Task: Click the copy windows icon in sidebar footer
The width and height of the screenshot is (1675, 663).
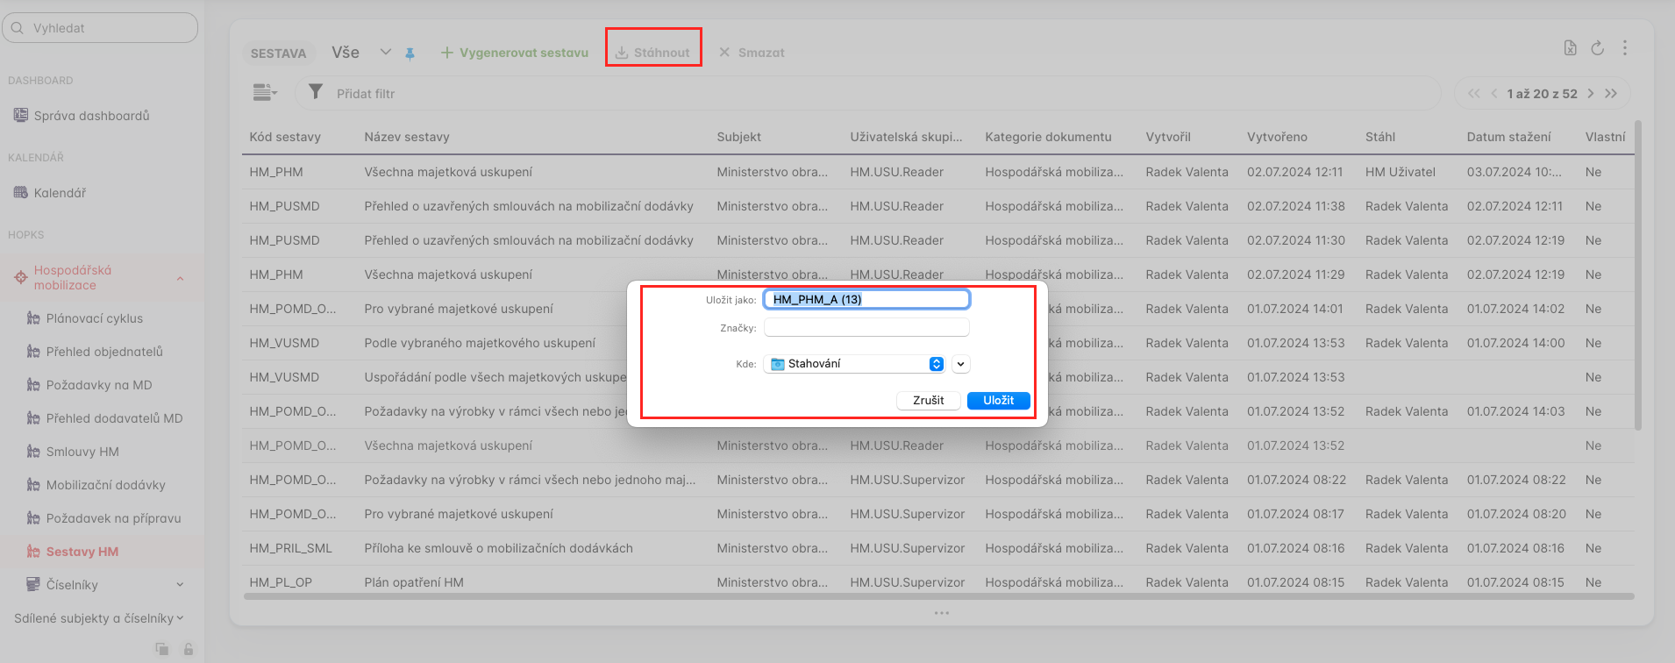Action: click(x=162, y=649)
